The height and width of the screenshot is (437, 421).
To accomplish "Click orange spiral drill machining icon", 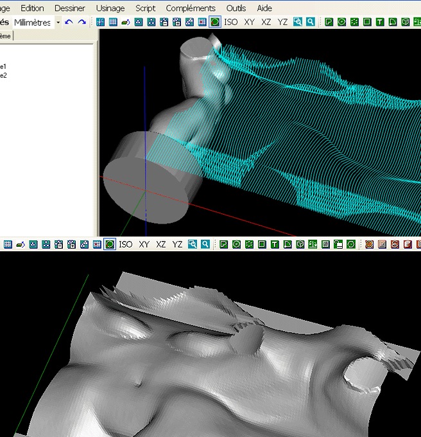I will [x=395, y=244].
